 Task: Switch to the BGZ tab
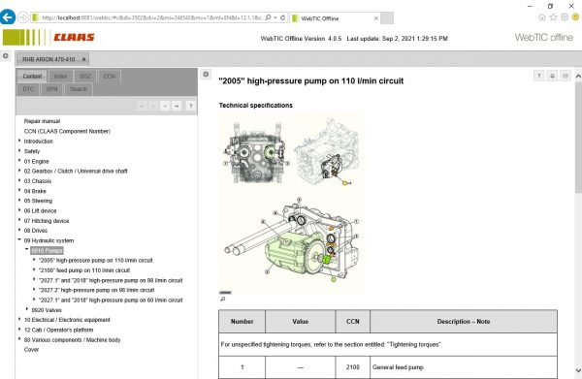pyautogui.click(x=85, y=76)
